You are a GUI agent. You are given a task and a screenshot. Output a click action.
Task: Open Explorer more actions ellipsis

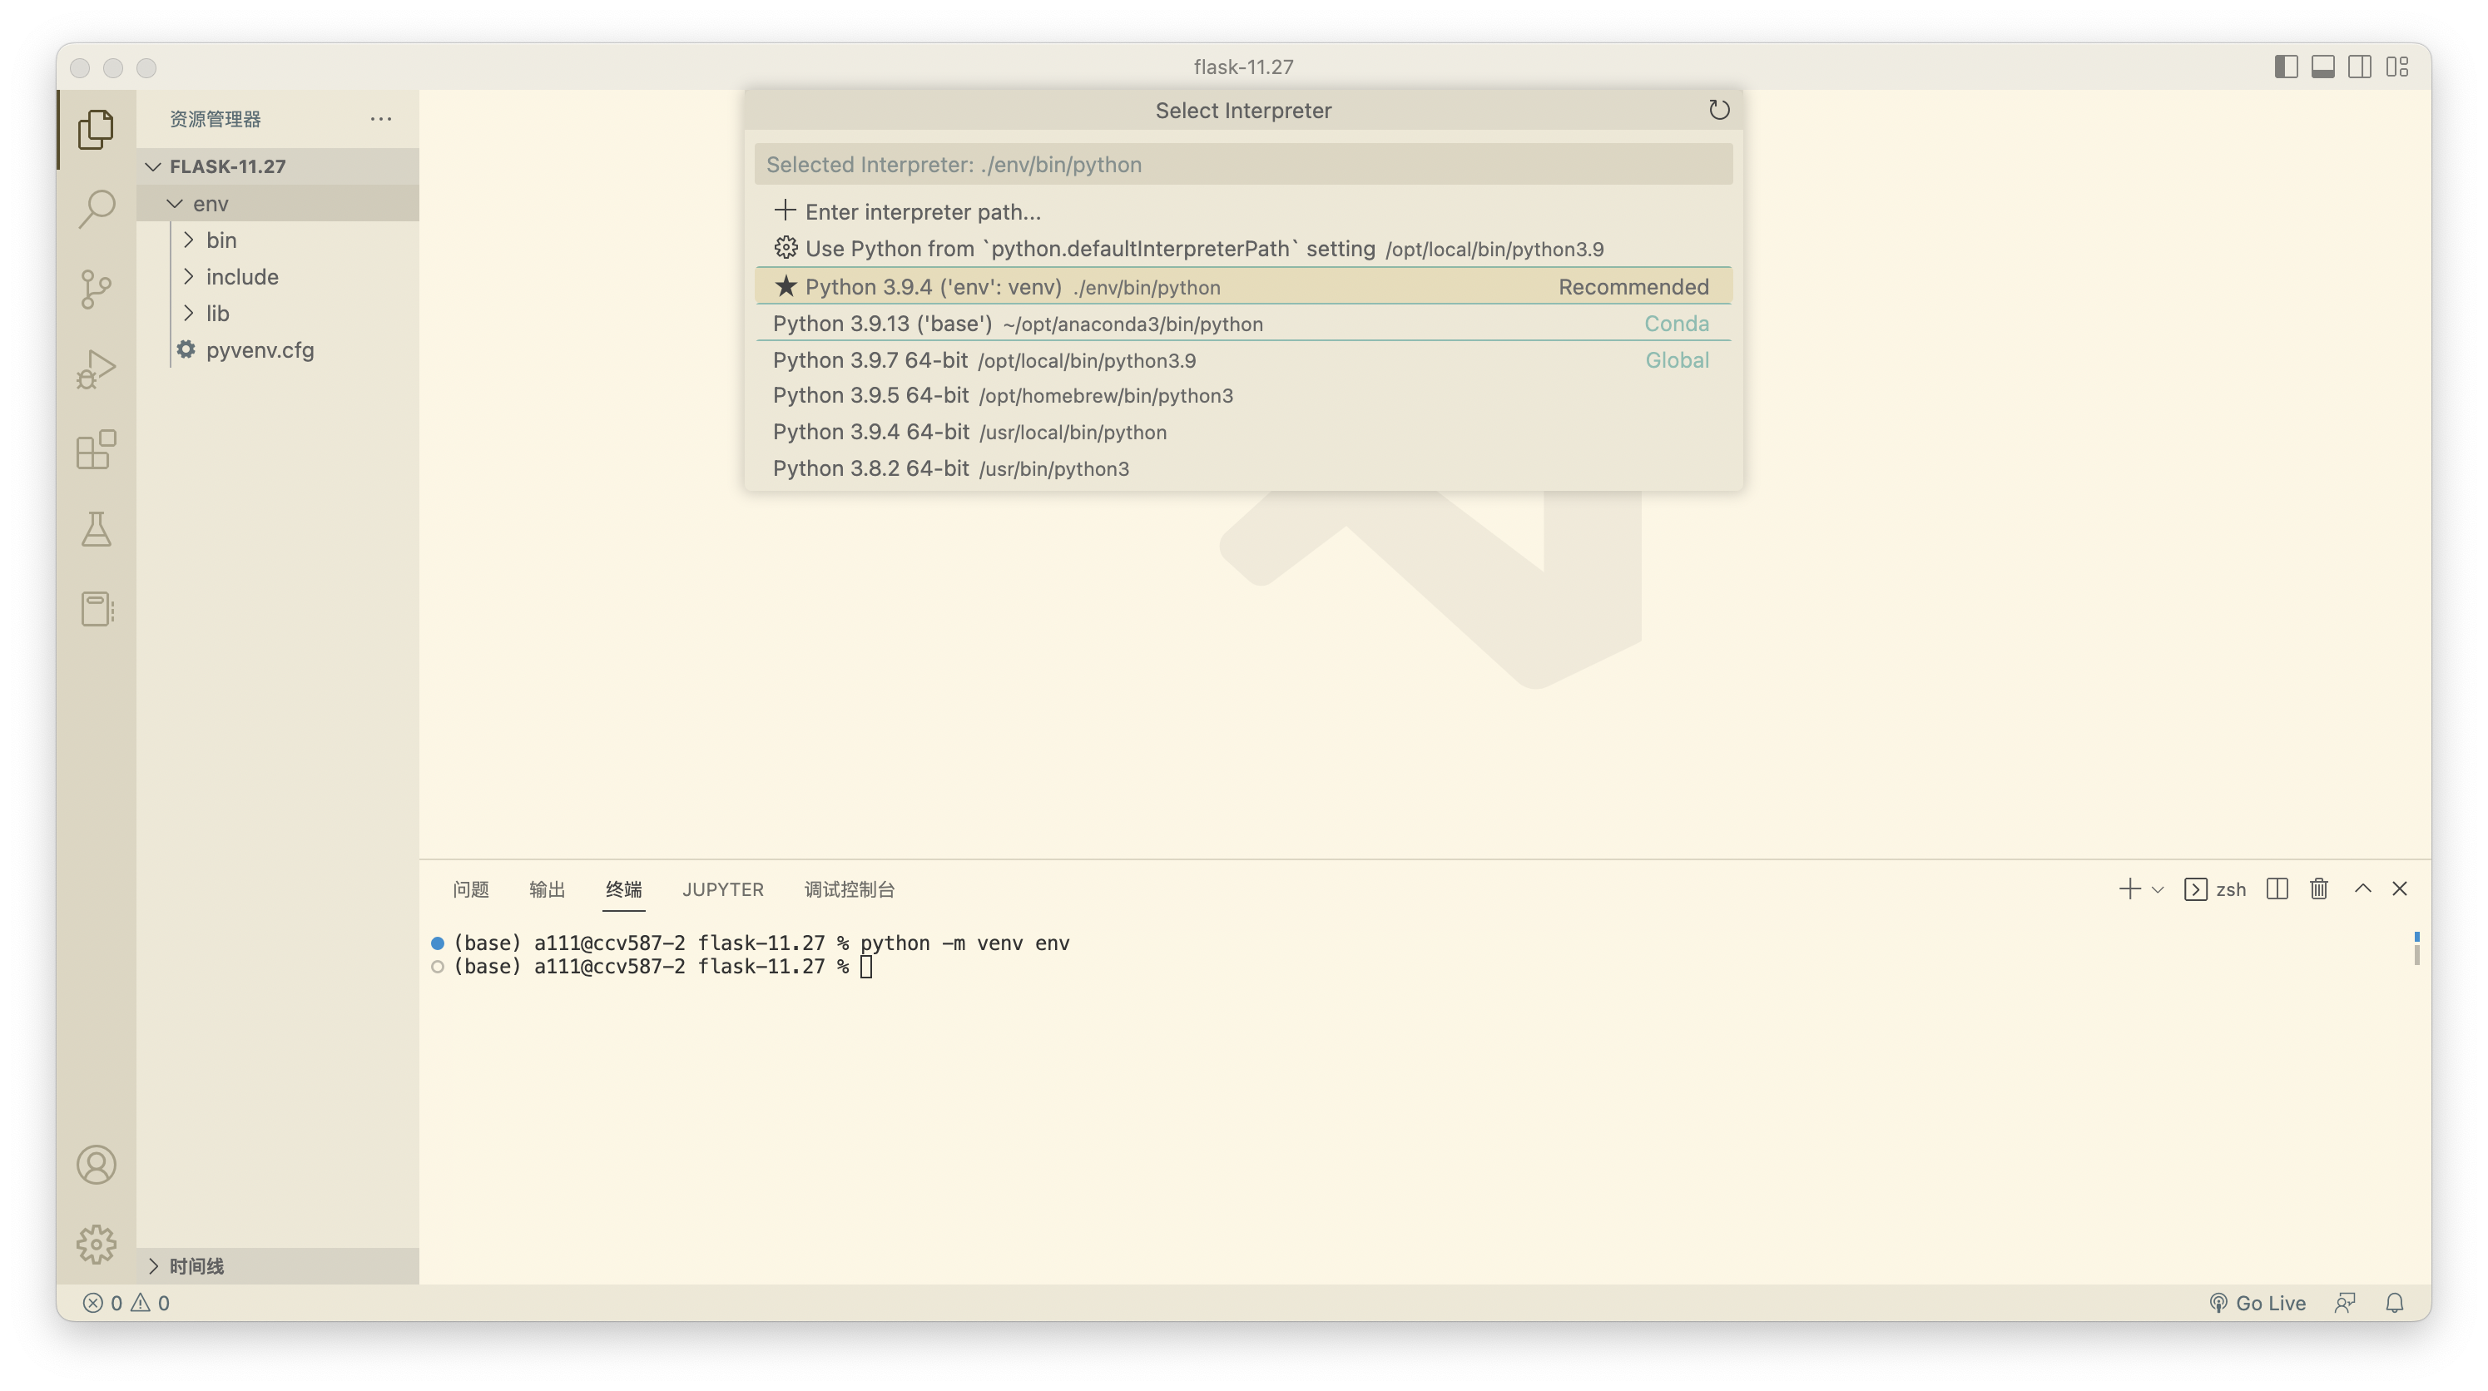click(380, 119)
